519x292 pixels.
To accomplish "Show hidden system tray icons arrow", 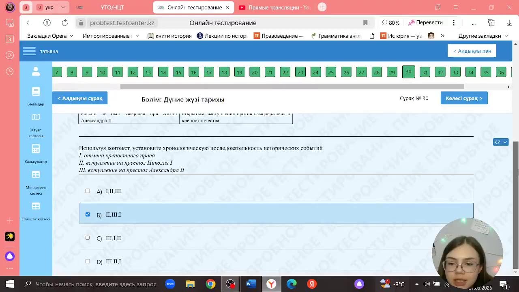I will pyautogui.click(x=417, y=284).
